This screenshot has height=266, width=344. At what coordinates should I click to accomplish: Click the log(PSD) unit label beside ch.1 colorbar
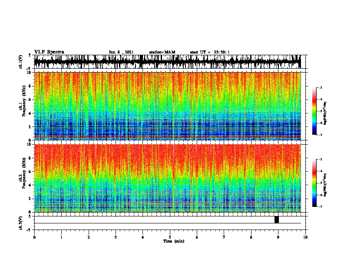point(325,113)
